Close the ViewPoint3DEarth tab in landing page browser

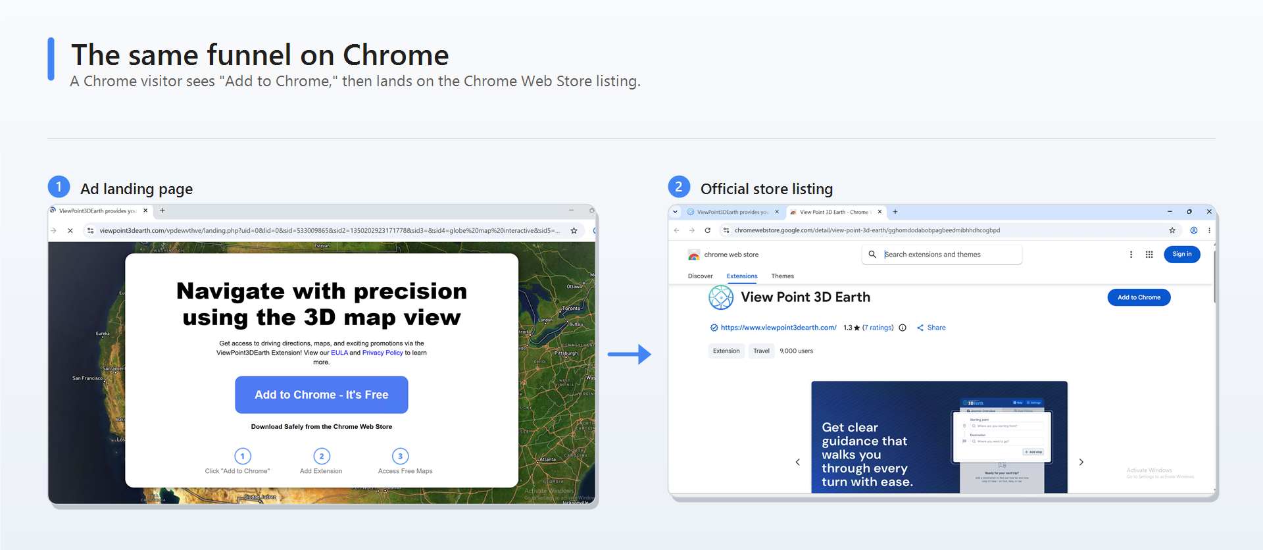(145, 211)
